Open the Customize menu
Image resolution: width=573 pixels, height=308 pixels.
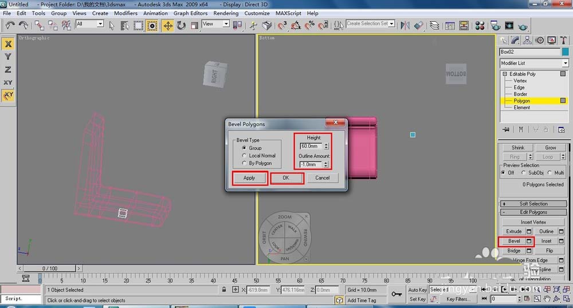point(257,13)
